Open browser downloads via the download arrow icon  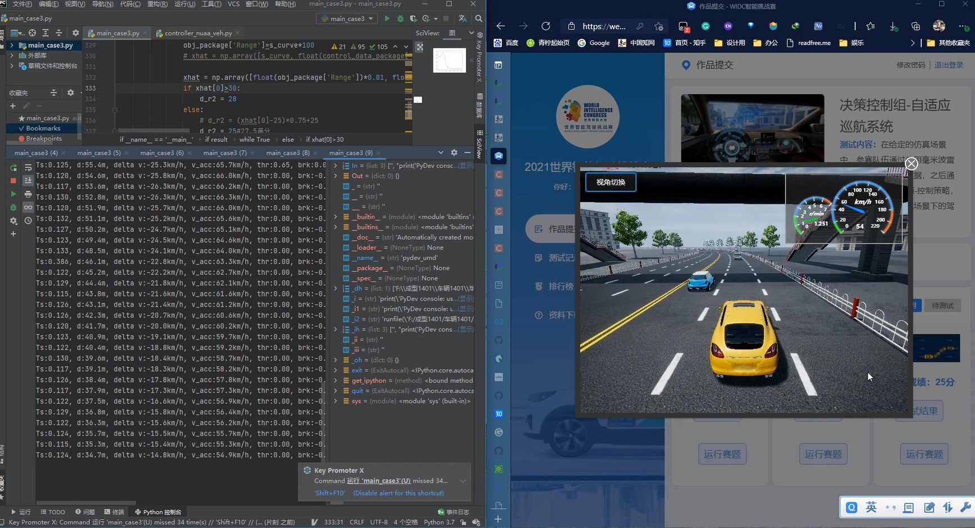pos(893,26)
